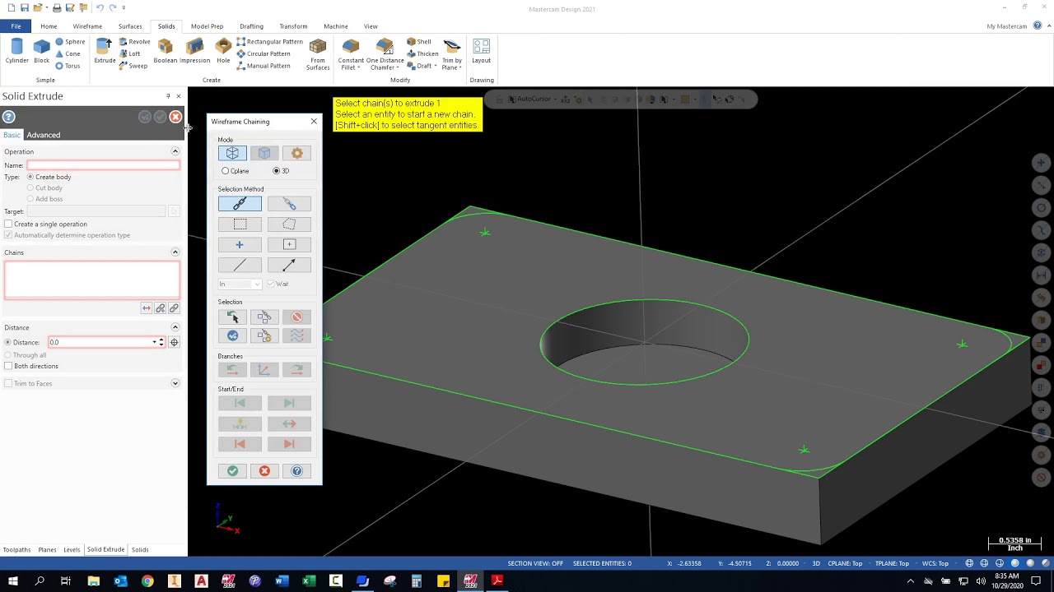Viewport: 1054px width, 592px height.
Task: Collapse the Operation section
Action: click(175, 151)
